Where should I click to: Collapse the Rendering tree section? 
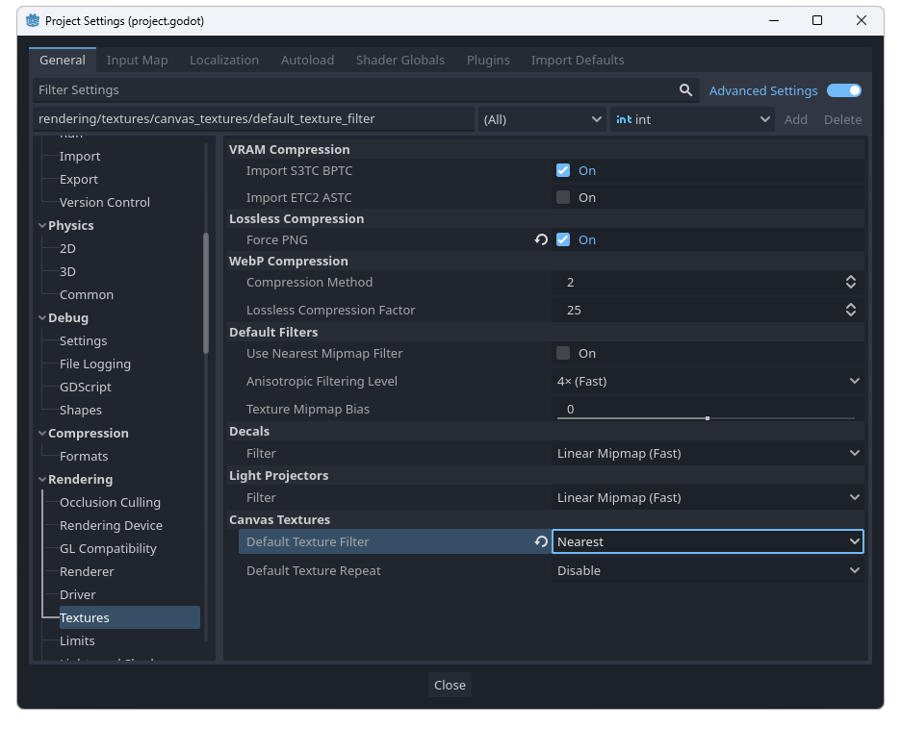[x=42, y=479]
